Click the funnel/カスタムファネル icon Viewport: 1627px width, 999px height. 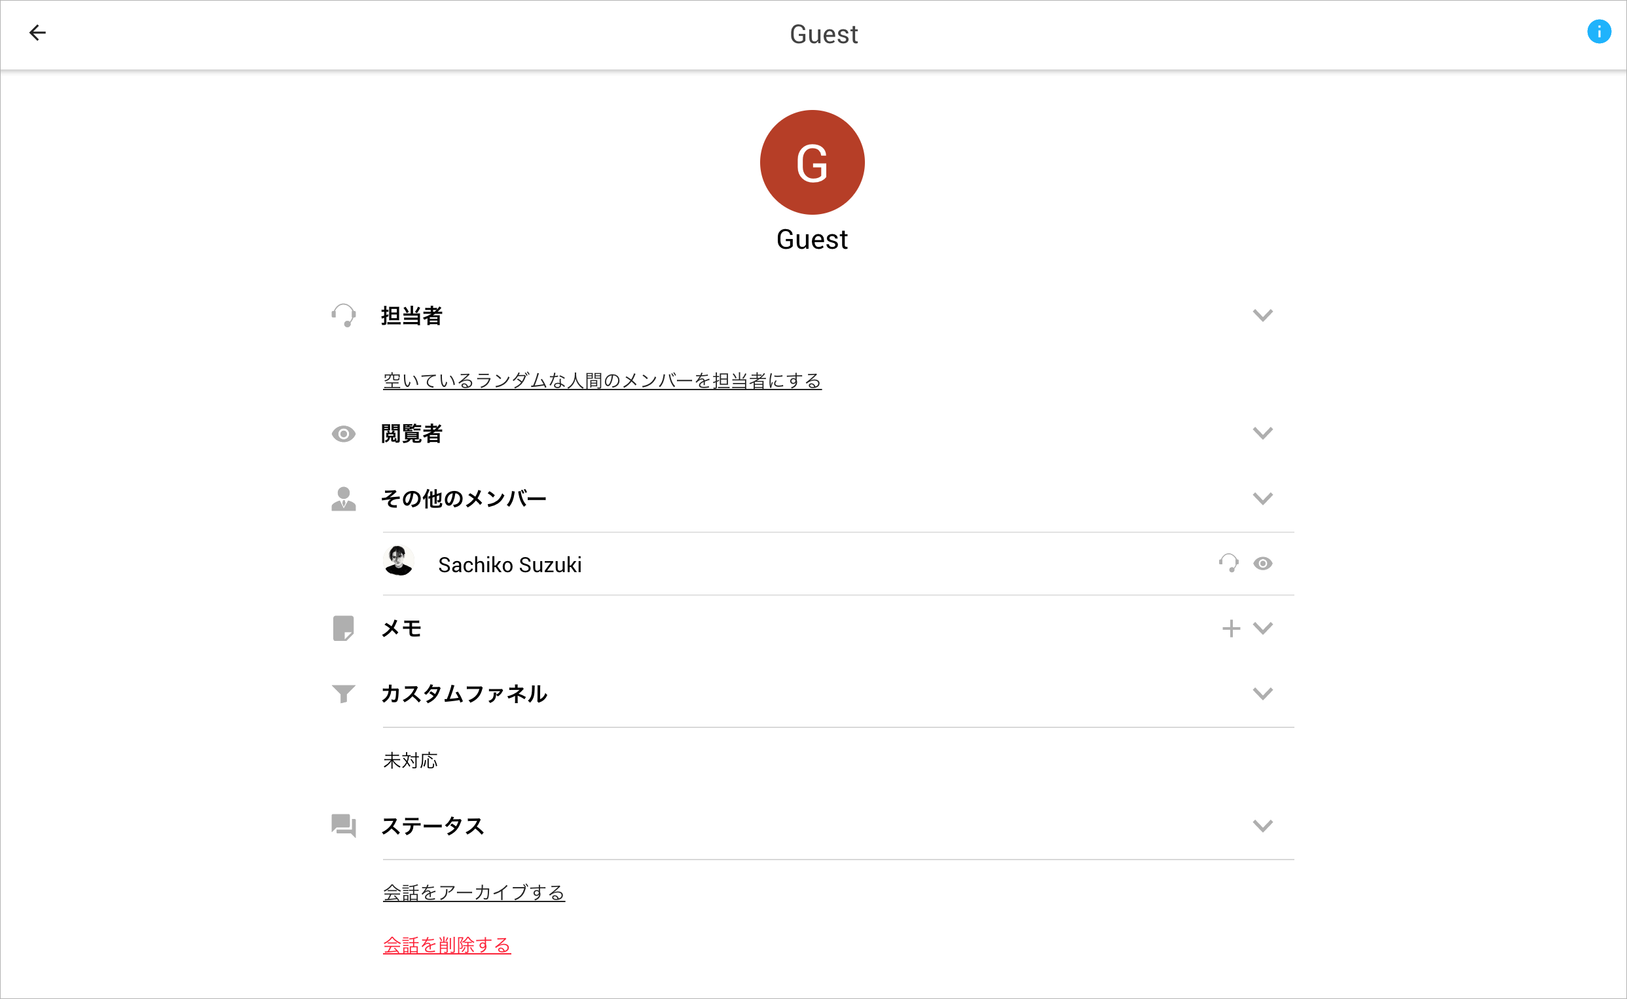coord(344,695)
